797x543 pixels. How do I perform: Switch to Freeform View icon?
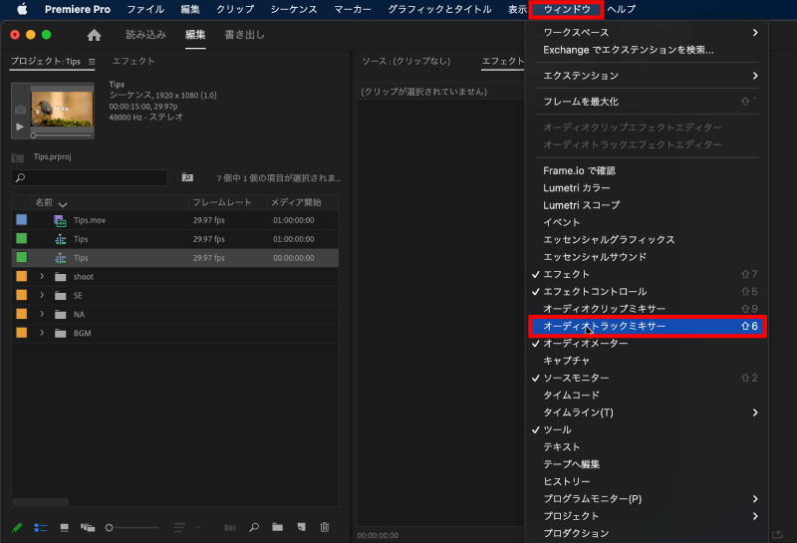[x=88, y=528]
